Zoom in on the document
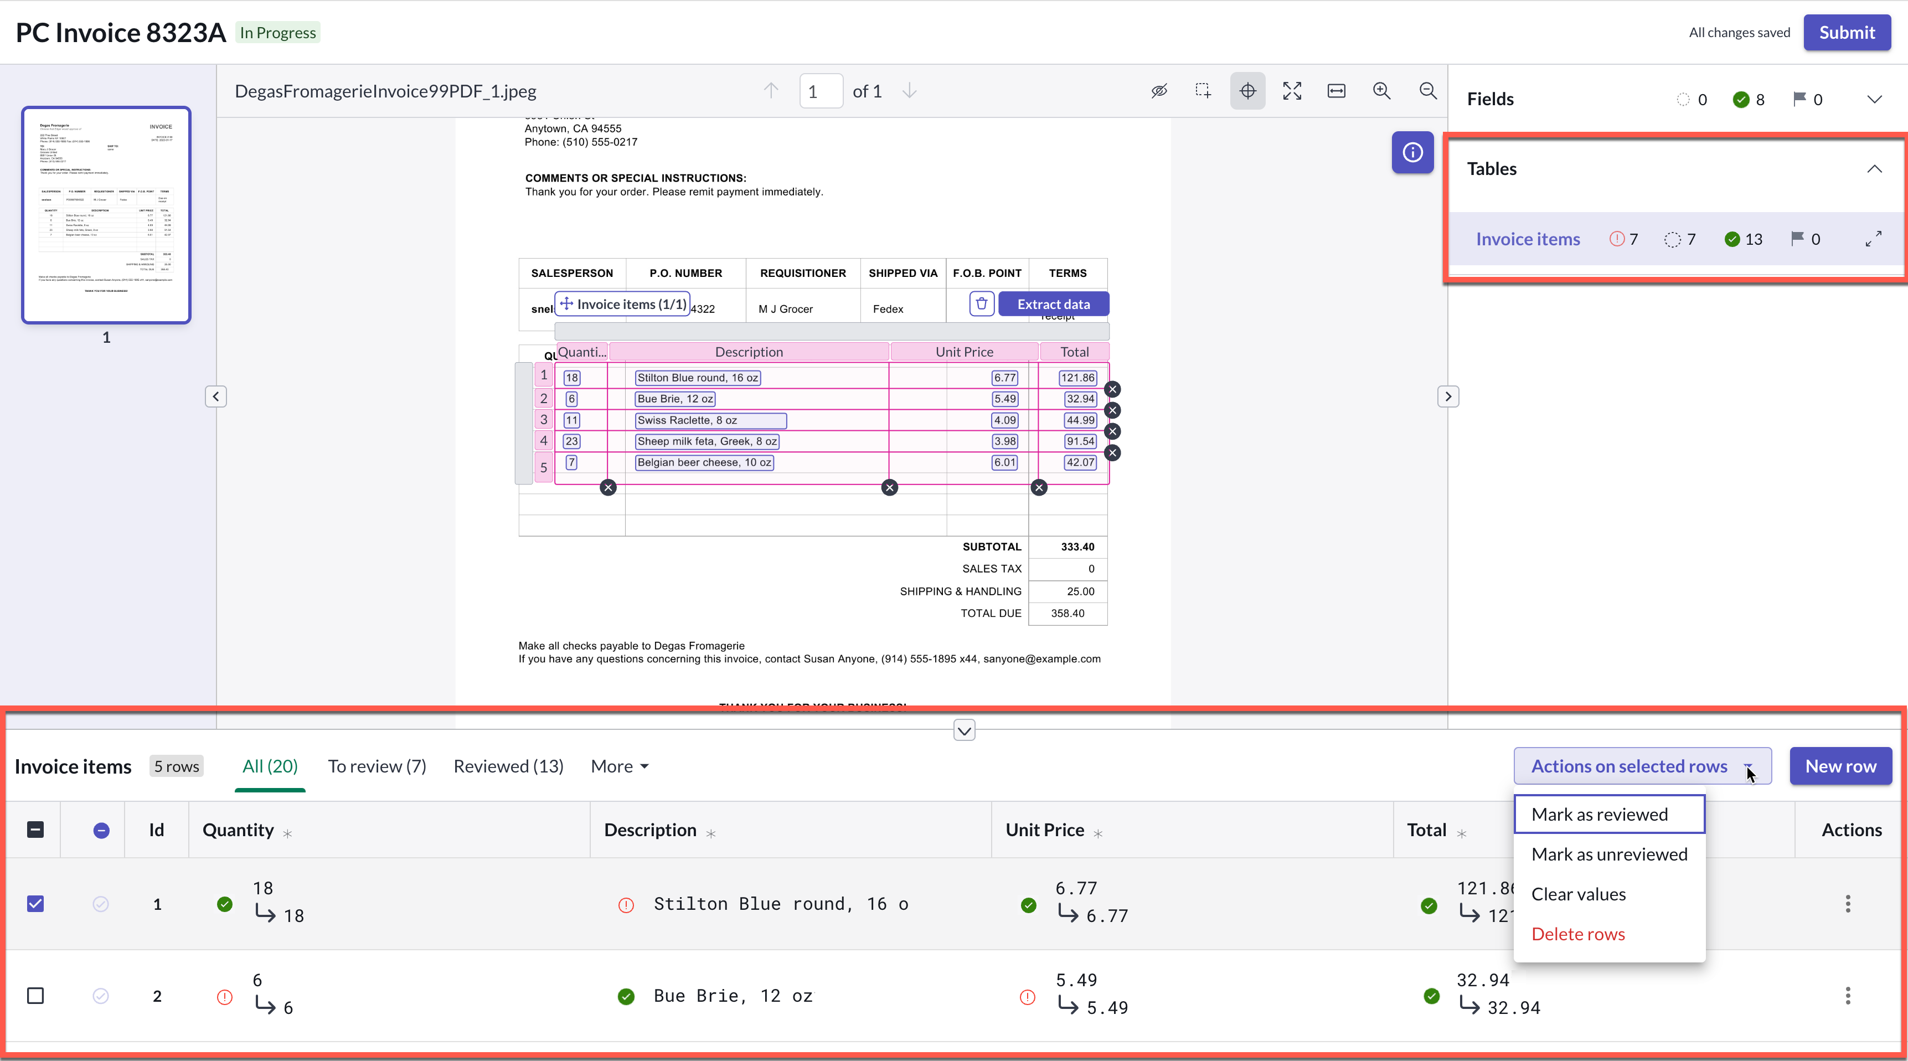Screen dimensions: 1908x1061 point(1381,91)
